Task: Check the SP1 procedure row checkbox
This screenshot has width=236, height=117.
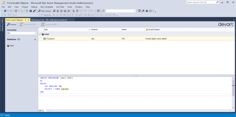Action: (x=41, y=39)
